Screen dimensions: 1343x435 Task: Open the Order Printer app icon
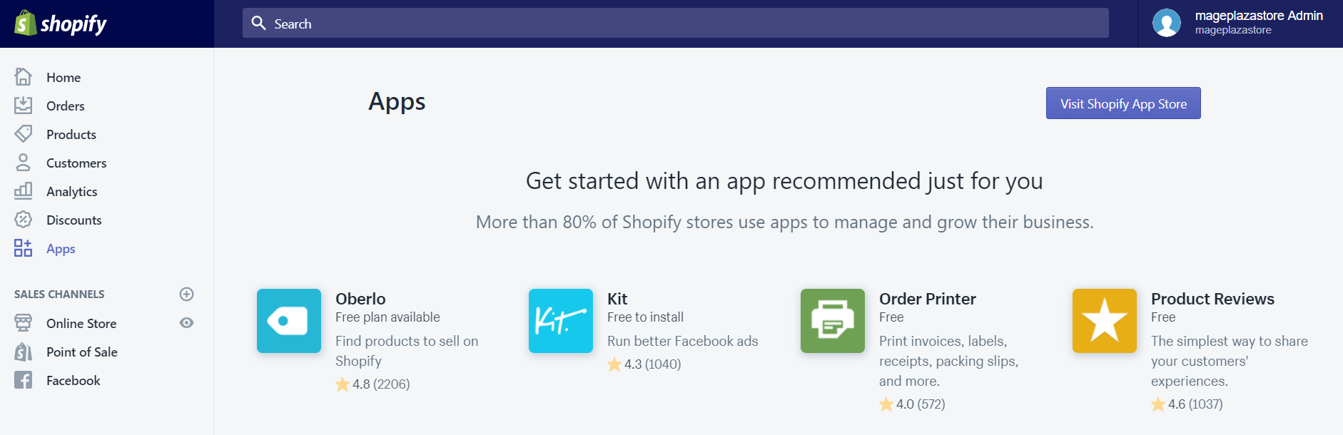tap(833, 321)
